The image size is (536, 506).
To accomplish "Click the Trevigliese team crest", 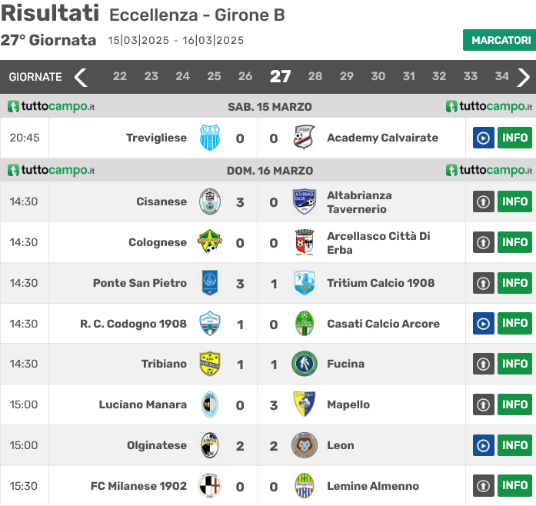I will [209, 138].
